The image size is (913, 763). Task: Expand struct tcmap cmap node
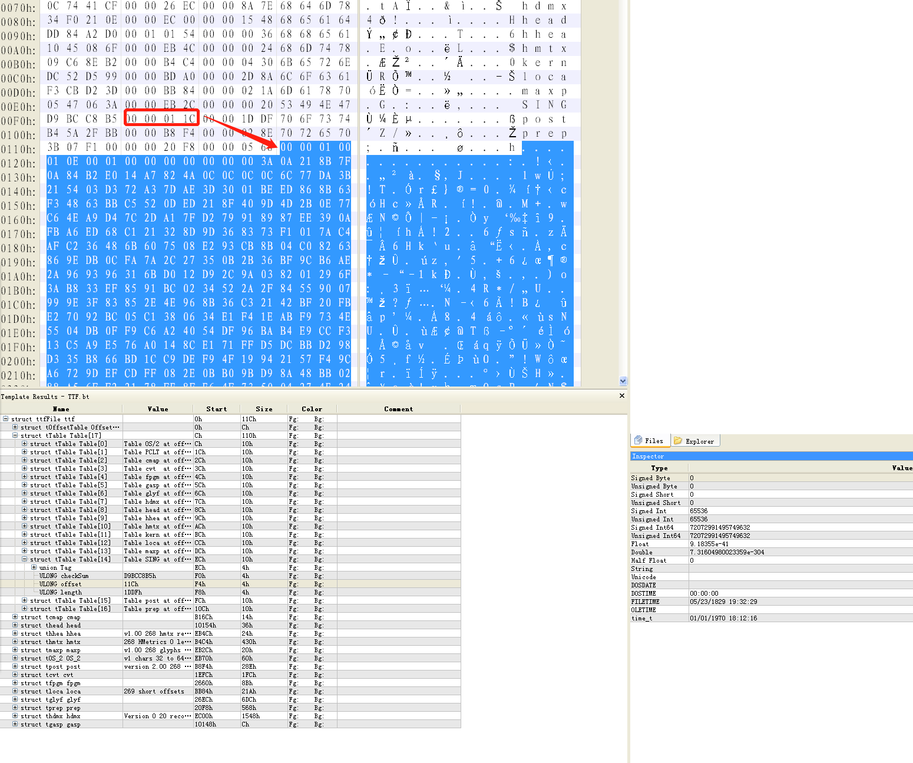coord(14,617)
